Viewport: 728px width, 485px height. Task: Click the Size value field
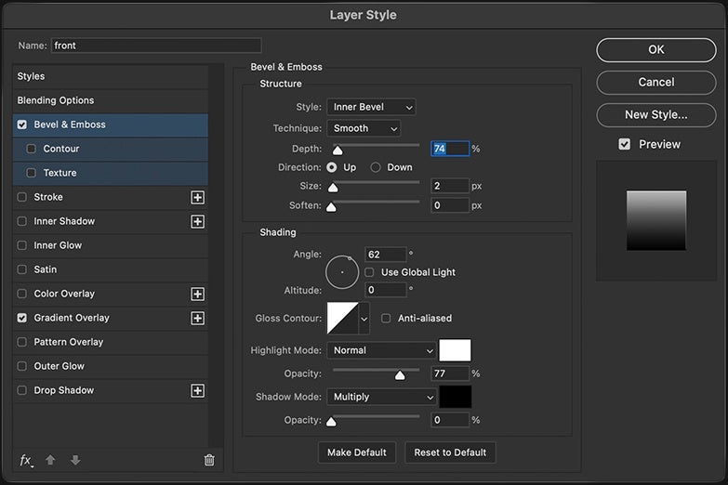(450, 186)
